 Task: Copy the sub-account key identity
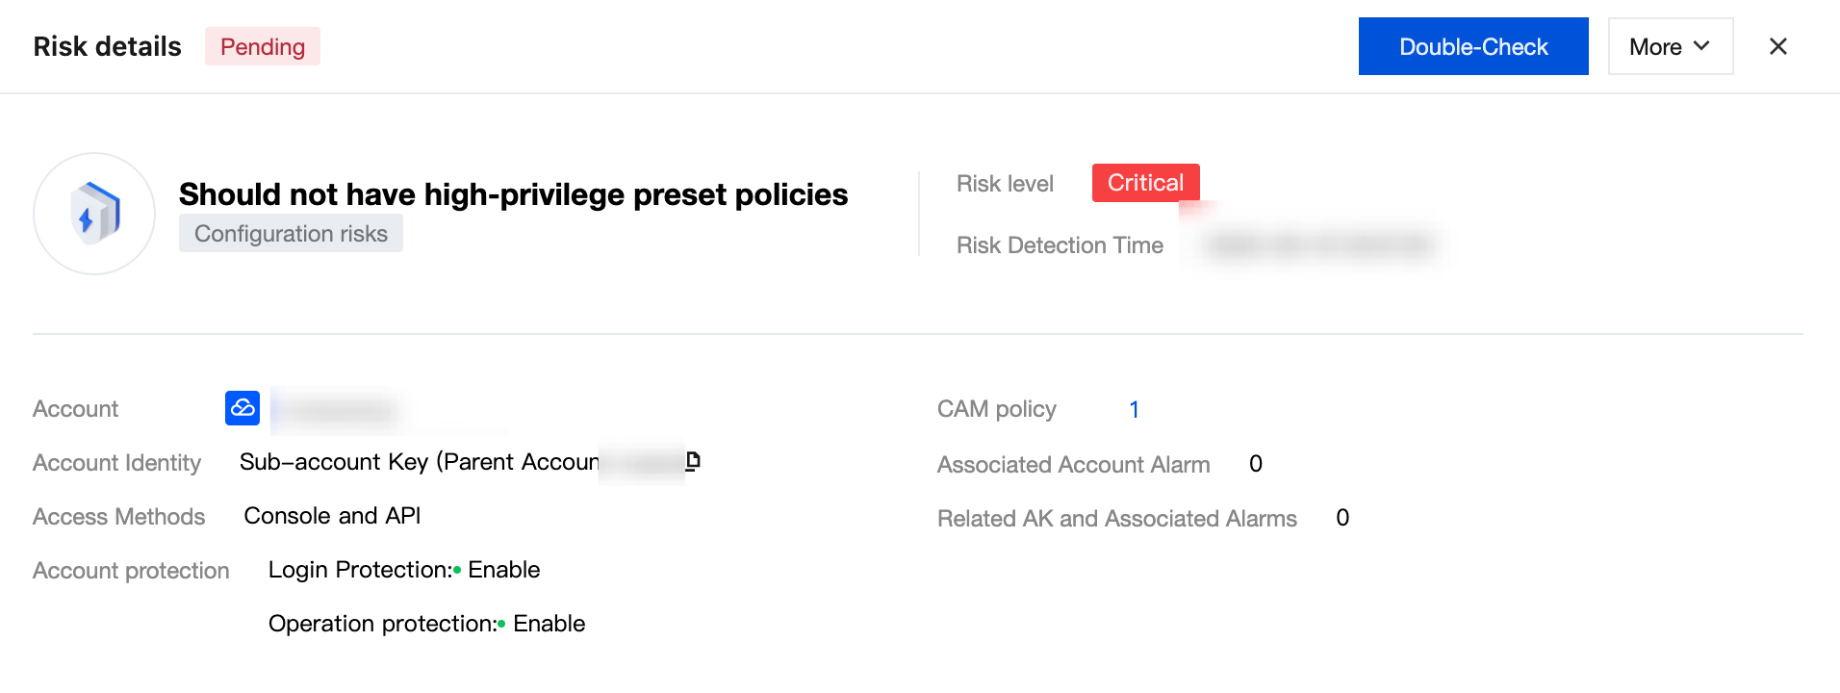693,461
